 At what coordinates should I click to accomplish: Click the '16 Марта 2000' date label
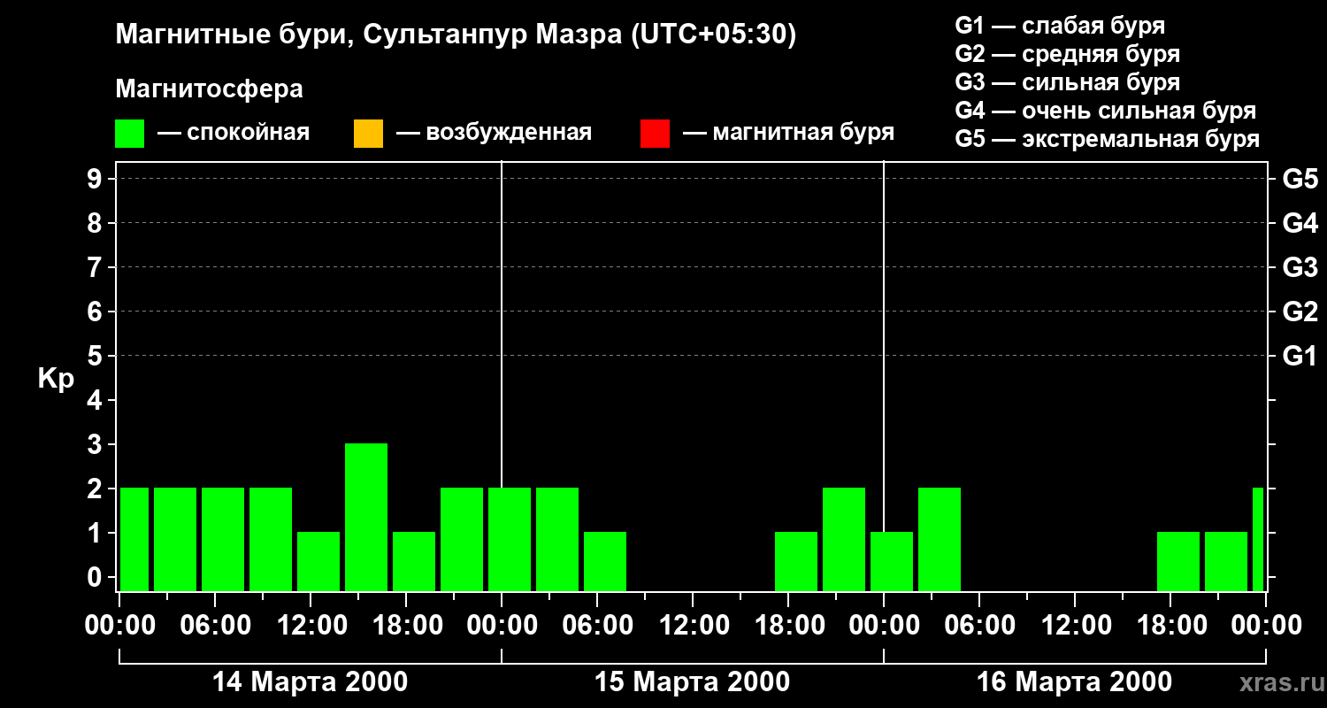[1074, 682]
